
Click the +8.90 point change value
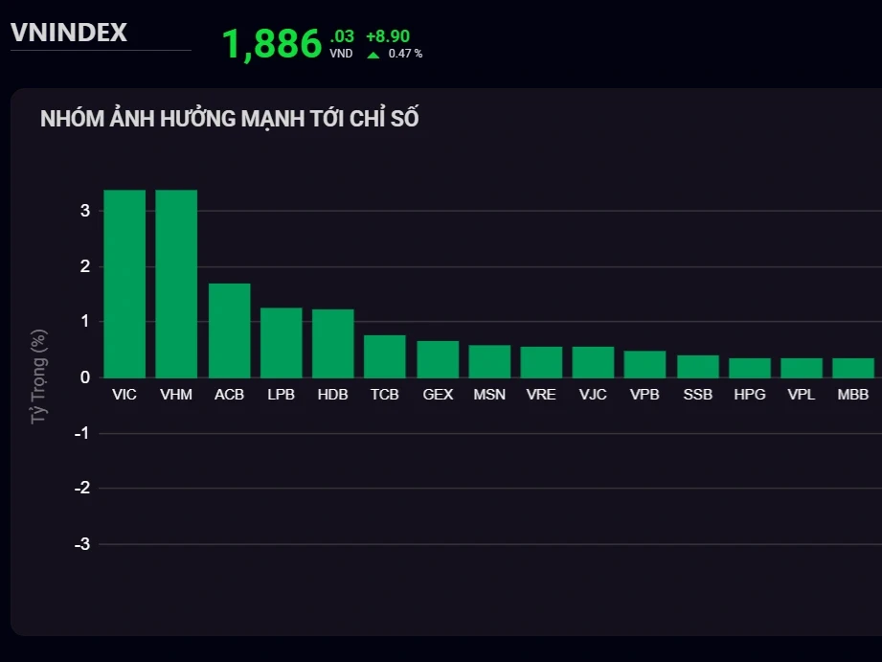388,36
